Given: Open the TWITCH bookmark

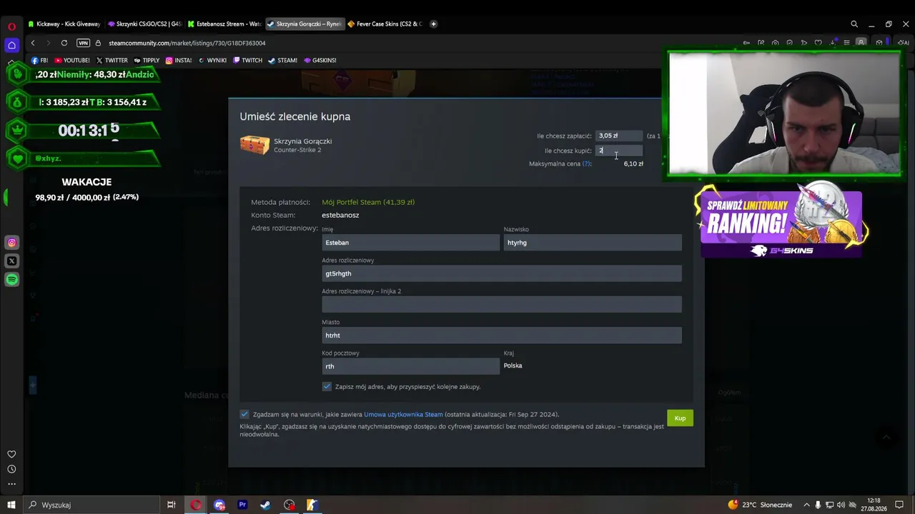Looking at the screenshot, I should point(247,61).
